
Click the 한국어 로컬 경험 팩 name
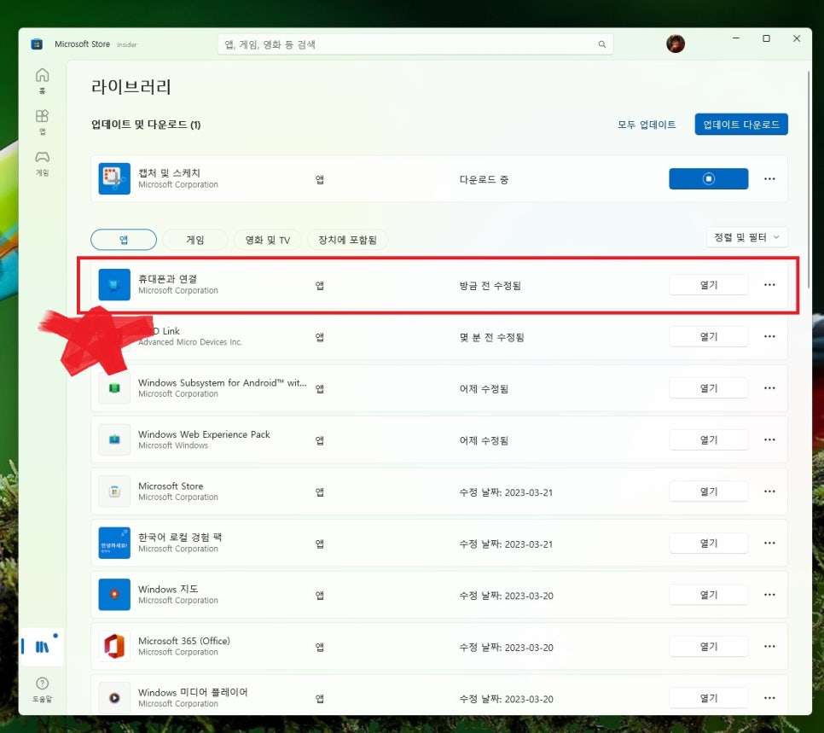coord(180,537)
